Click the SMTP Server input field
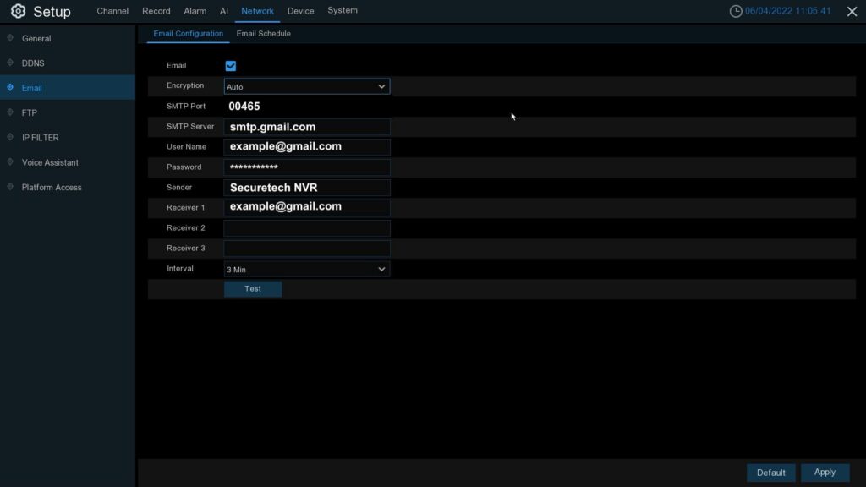This screenshot has height=487, width=866. pos(306,127)
